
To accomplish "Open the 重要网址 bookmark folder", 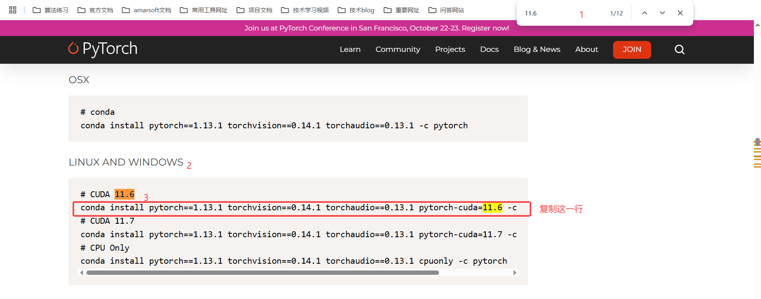I will coord(401,10).
